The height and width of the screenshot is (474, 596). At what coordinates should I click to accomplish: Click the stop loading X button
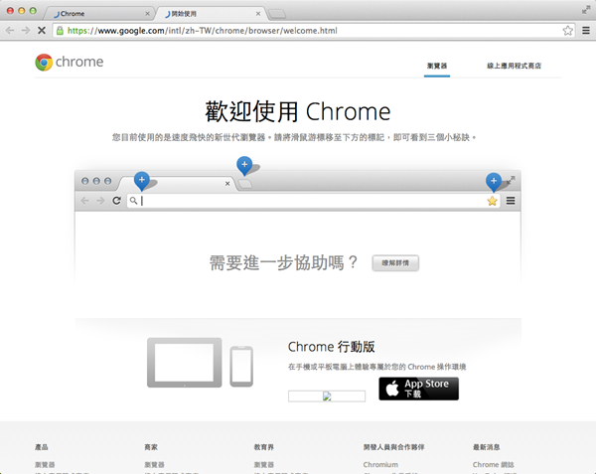point(40,31)
